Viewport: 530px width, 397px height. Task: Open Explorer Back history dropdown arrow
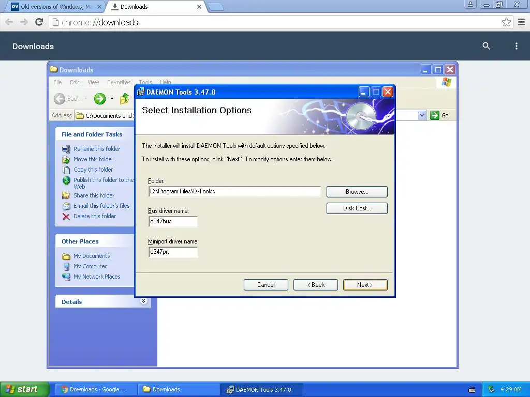click(85, 99)
